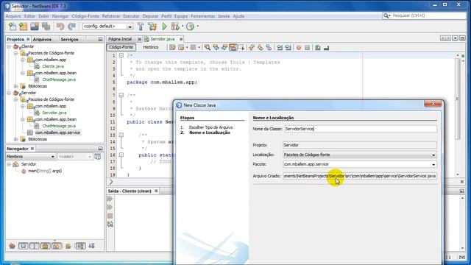Toggle rectangular selection in editor toolbar
The image size is (471, 265).
point(241,47)
